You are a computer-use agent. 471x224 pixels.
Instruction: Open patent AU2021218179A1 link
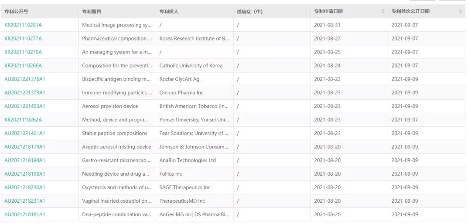pos(25,147)
